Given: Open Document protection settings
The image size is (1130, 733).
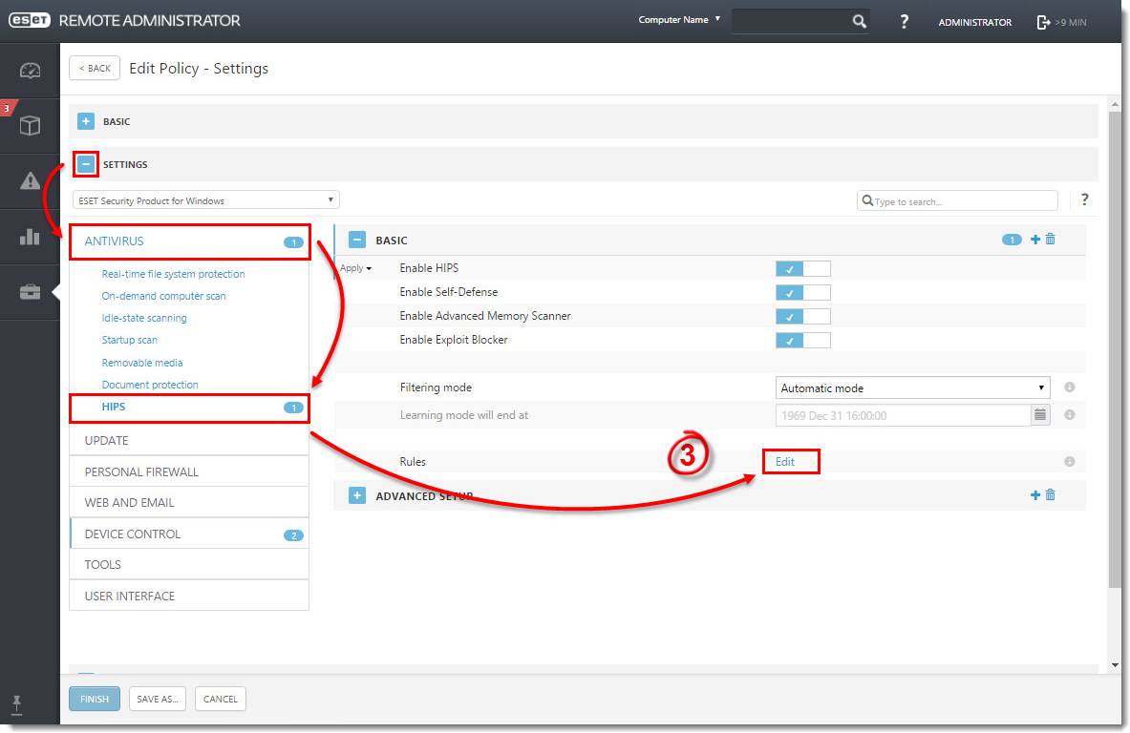Looking at the screenshot, I should coord(150,385).
